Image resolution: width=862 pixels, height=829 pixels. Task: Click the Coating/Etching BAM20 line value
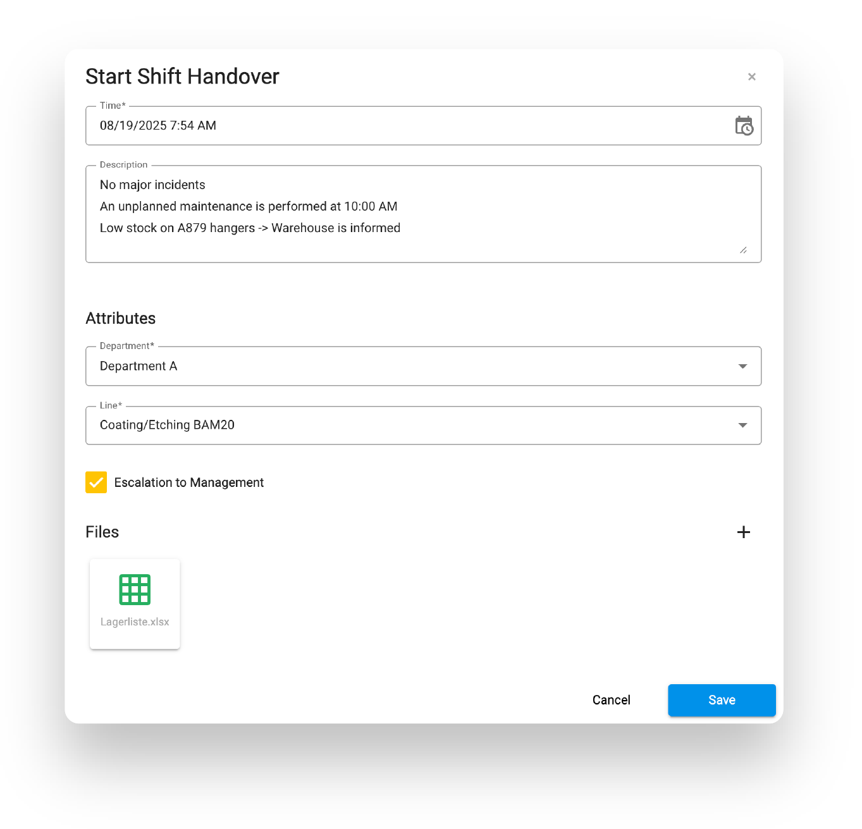167,425
